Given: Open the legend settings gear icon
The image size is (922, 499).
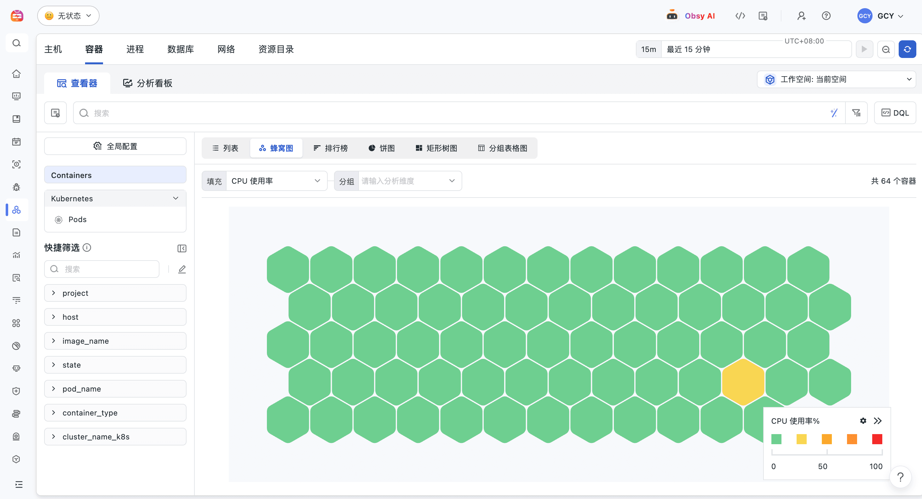Looking at the screenshot, I should tap(863, 421).
